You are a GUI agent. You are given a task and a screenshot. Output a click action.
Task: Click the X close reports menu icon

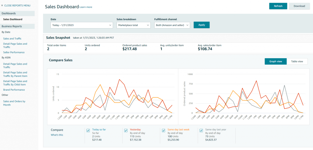point(2,6)
